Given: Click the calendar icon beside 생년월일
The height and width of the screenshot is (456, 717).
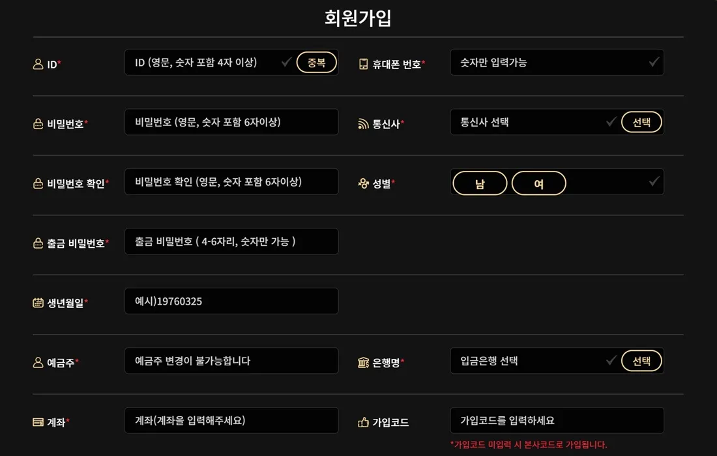Looking at the screenshot, I should point(38,303).
